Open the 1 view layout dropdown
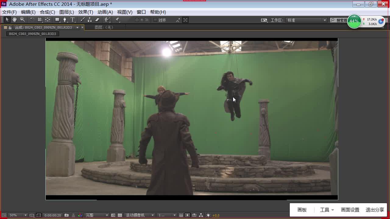This screenshot has height=219, width=390. (x=167, y=215)
